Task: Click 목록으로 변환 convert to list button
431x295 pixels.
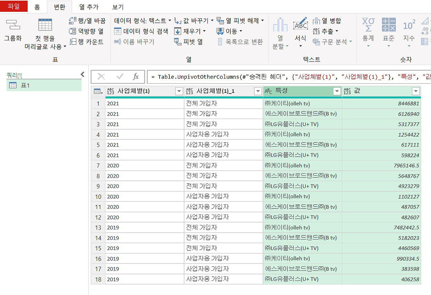Action: pos(240,42)
